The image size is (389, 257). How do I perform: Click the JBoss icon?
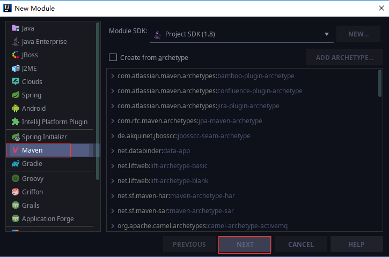16,55
